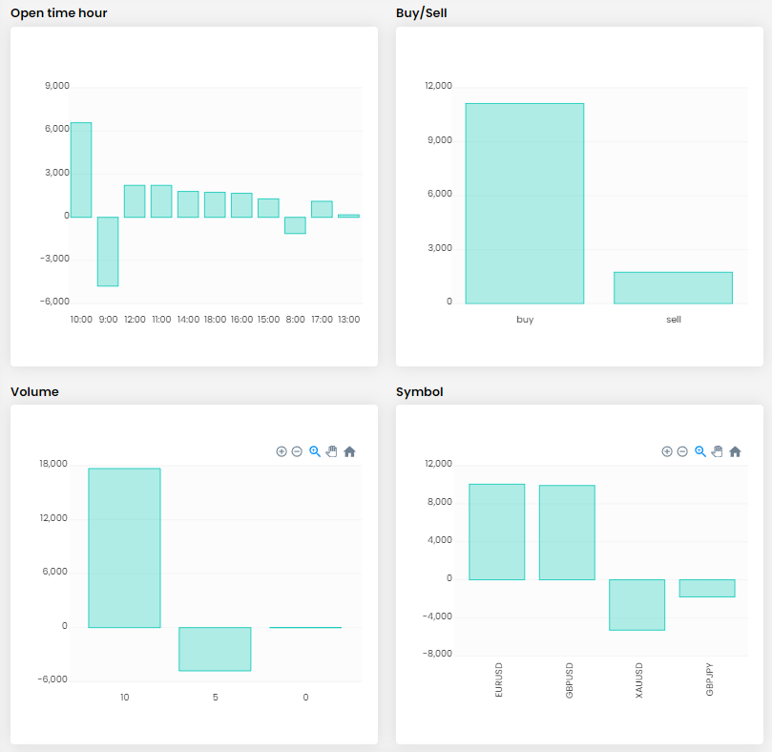Click the sell bar in Buy/Sell chart
The height and width of the screenshot is (752, 772).
click(673, 287)
